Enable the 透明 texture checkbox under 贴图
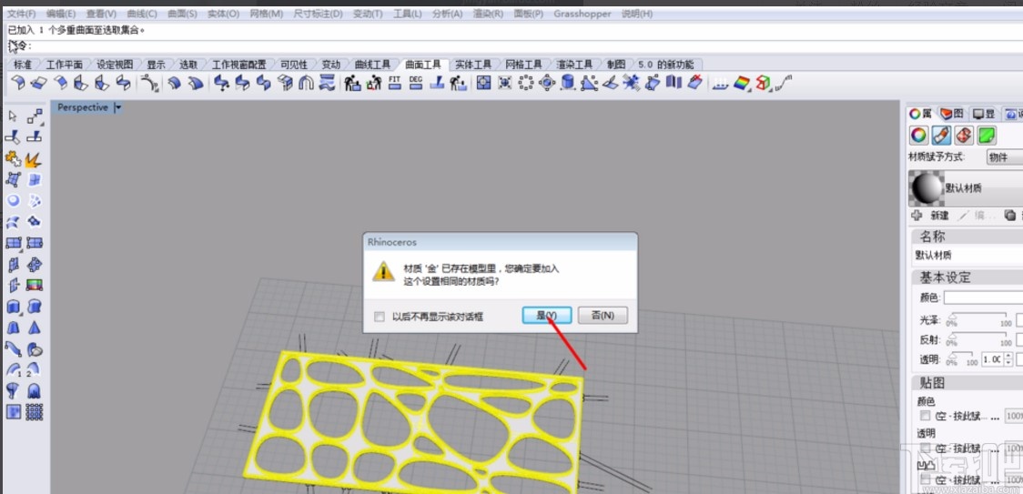 [924, 448]
